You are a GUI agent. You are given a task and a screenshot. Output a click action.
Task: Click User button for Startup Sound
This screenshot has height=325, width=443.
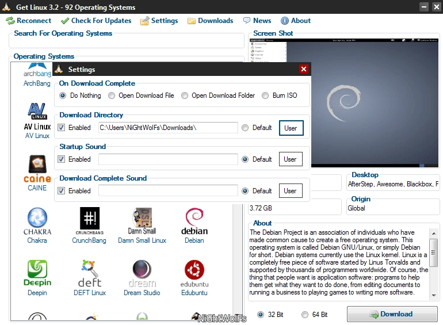[291, 159]
